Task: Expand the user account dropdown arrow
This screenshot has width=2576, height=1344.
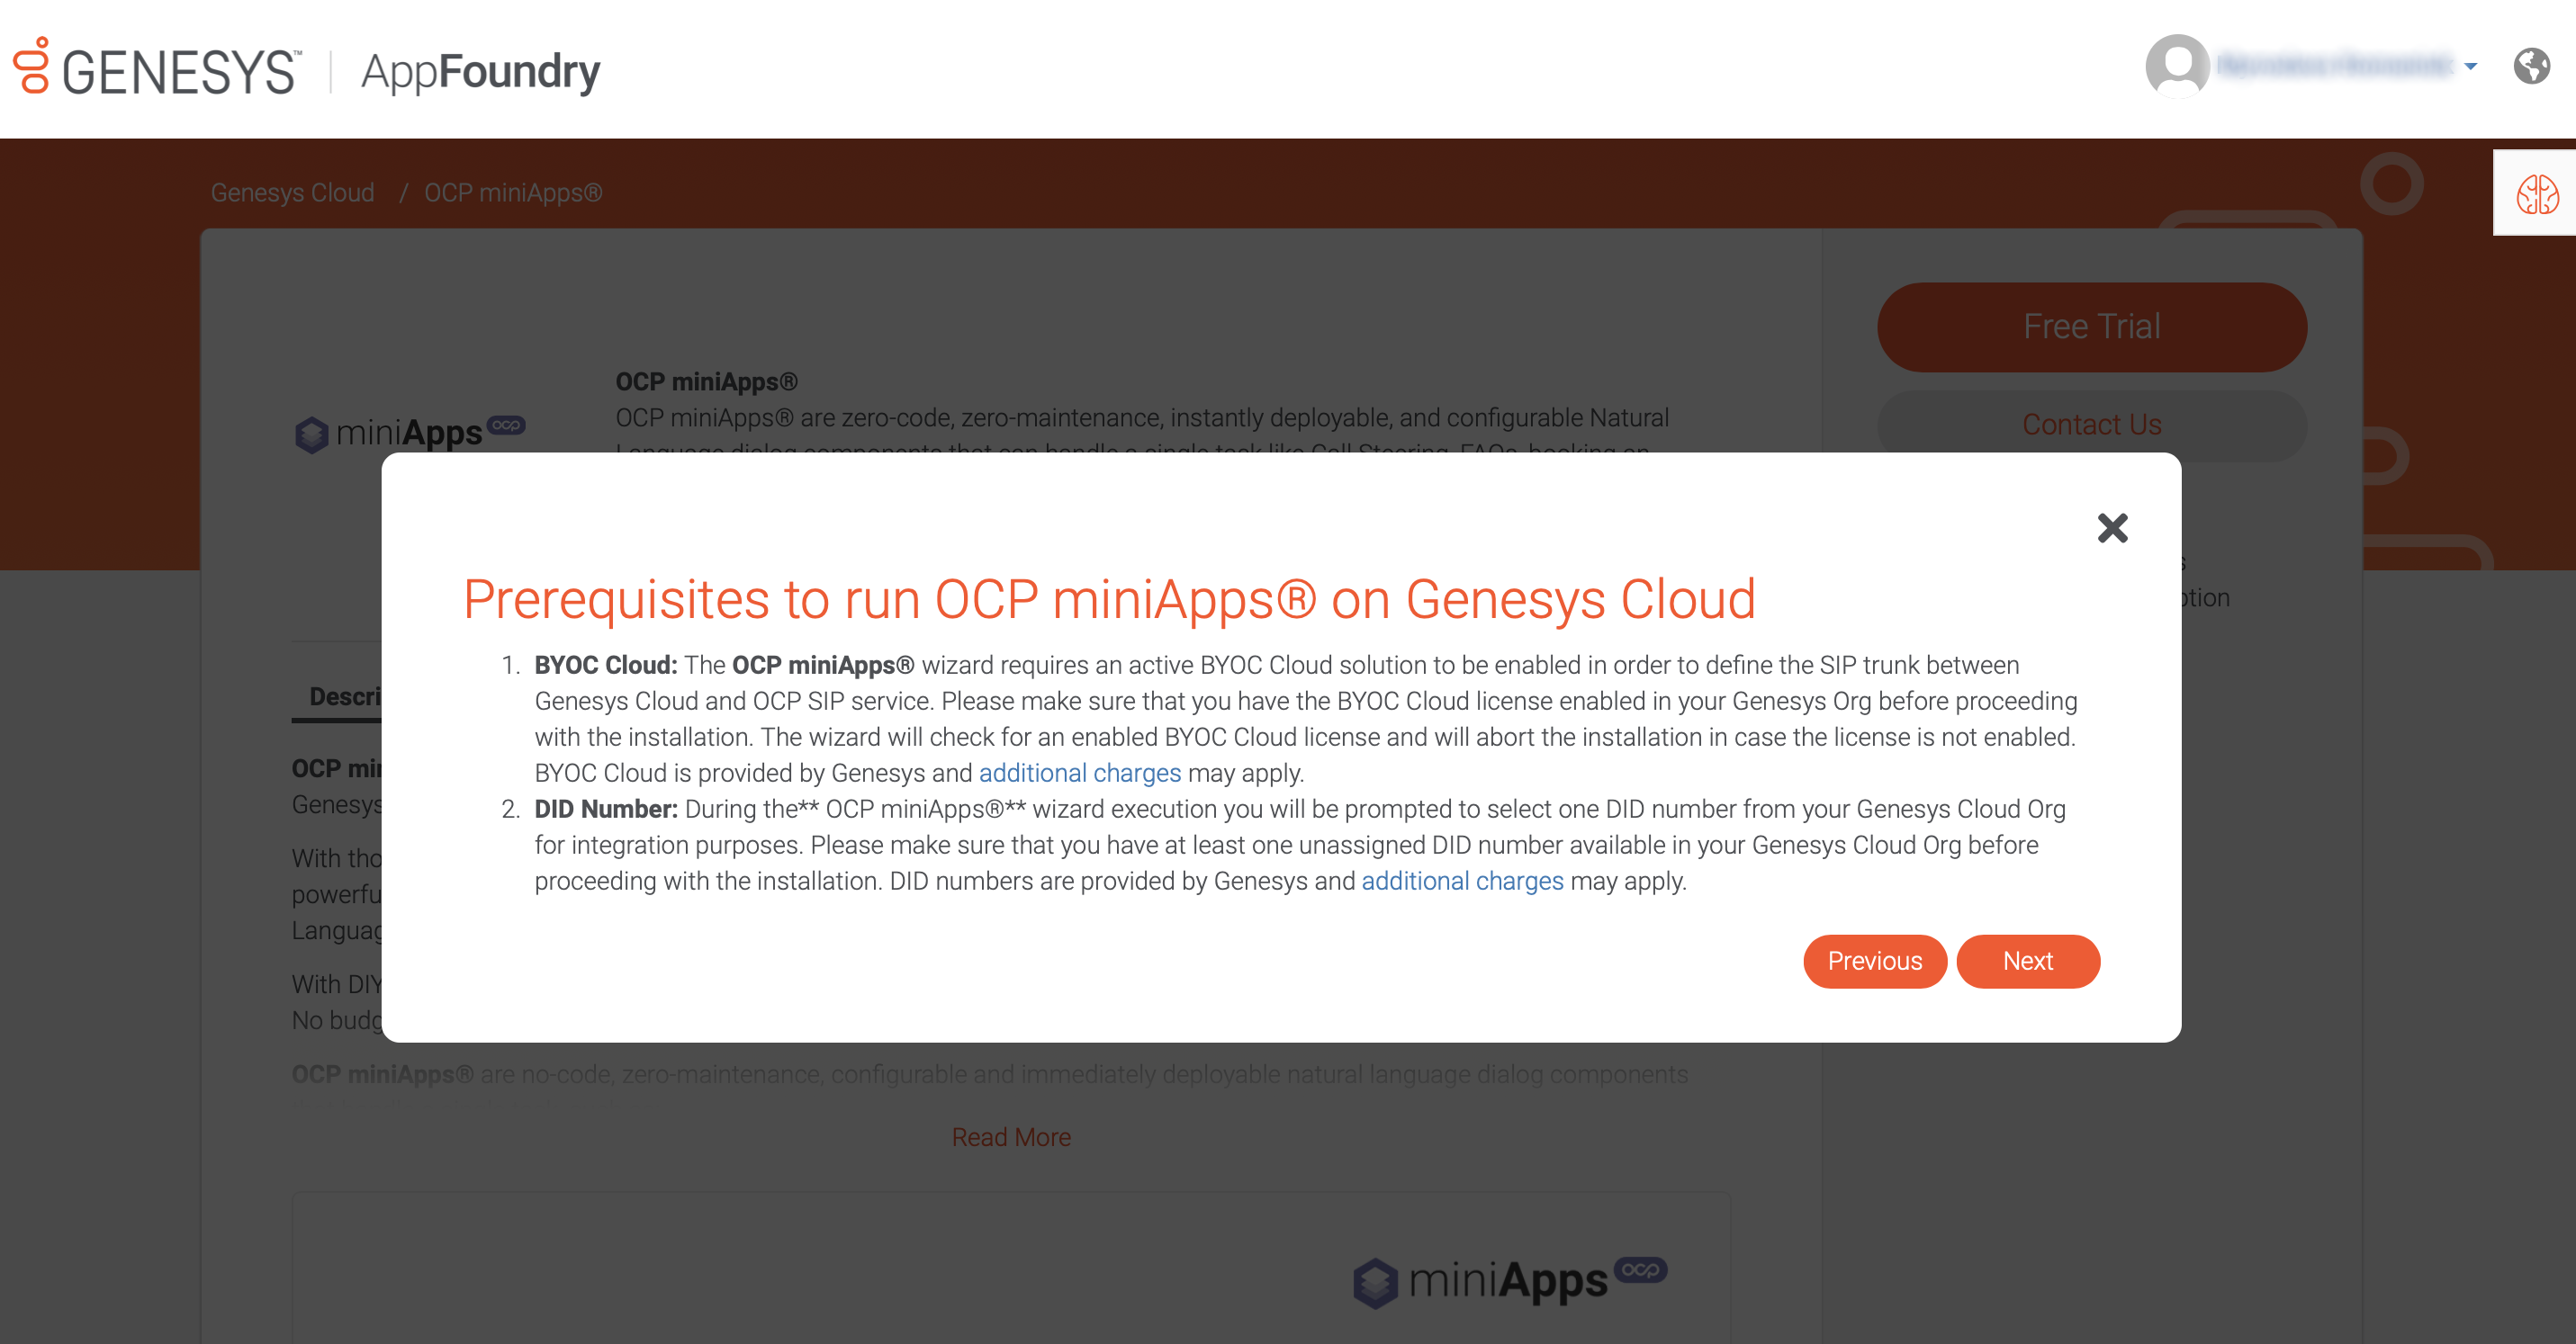Action: (x=2470, y=67)
